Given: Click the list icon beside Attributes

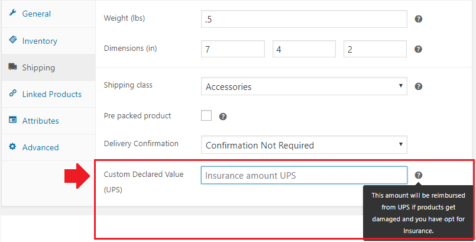Looking at the screenshot, I should (12, 120).
